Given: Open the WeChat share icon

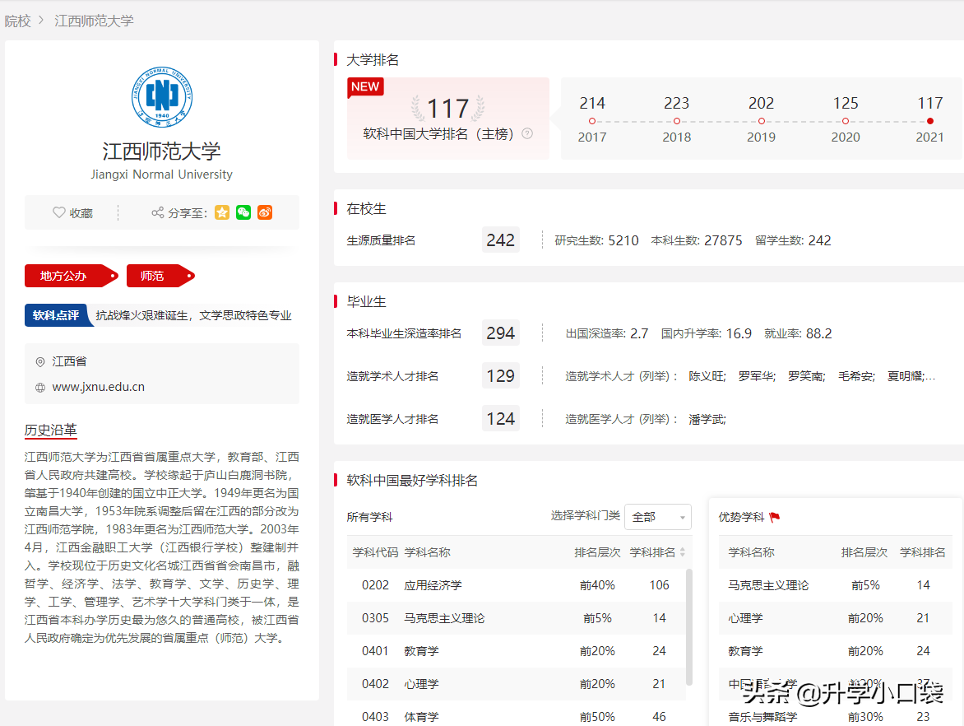Looking at the screenshot, I should pos(243,212).
